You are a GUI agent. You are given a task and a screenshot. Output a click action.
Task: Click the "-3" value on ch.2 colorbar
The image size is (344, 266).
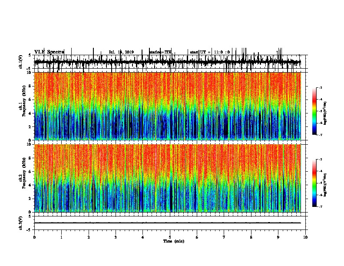(x=321, y=160)
